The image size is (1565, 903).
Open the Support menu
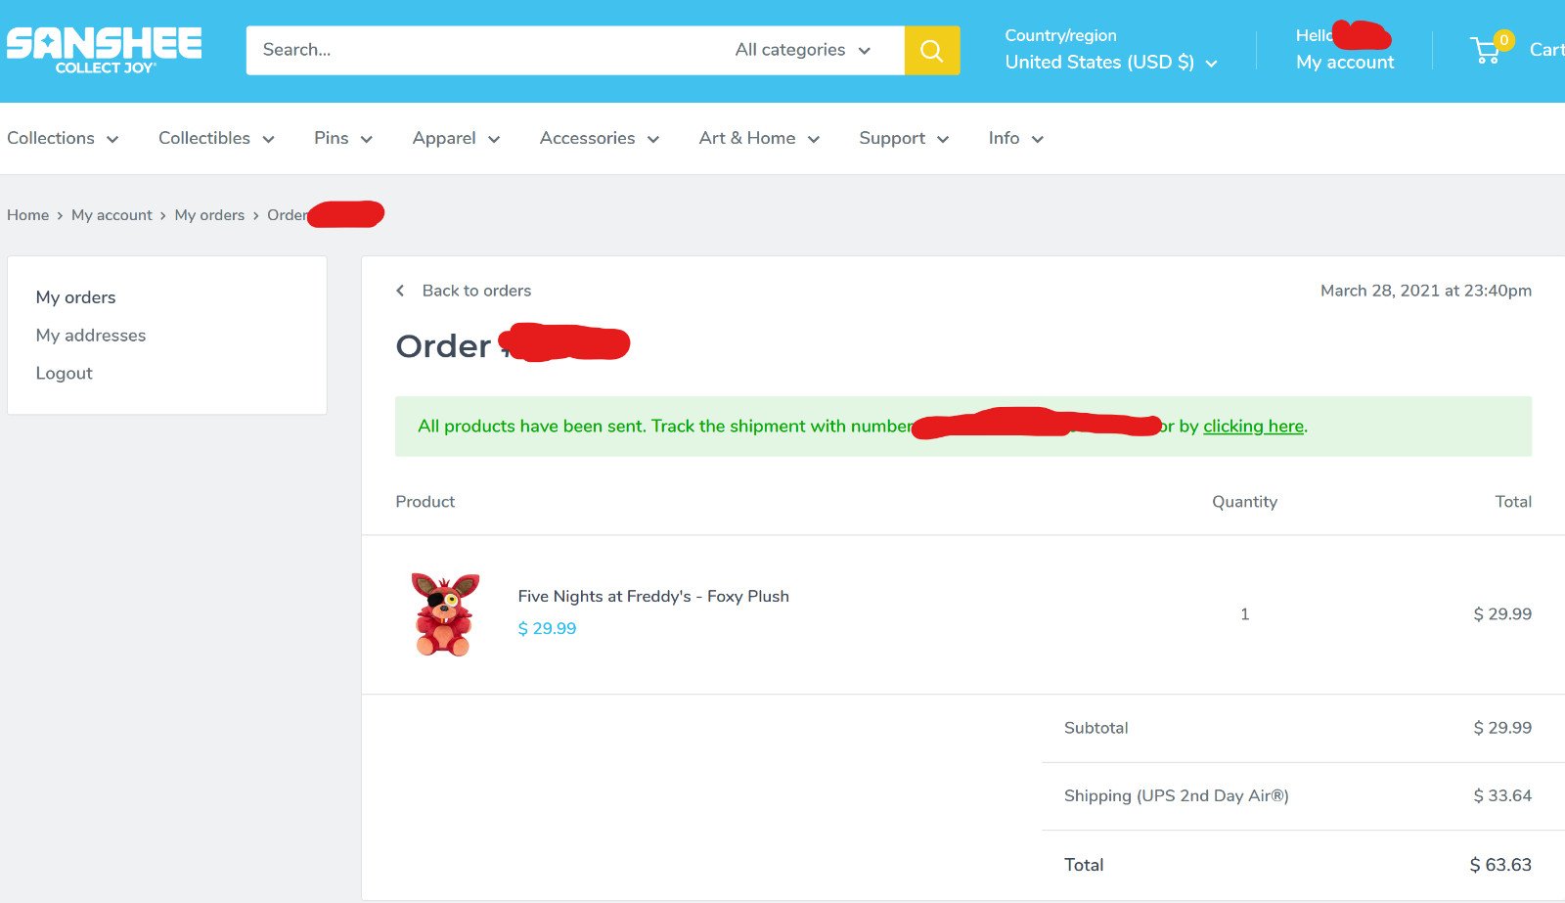coord(904,138)
